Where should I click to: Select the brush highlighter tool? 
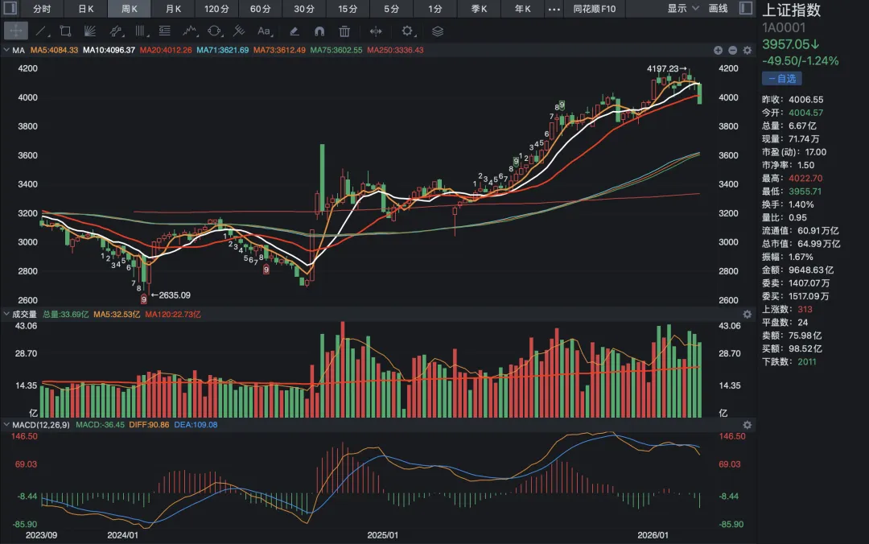pos(294,31)
